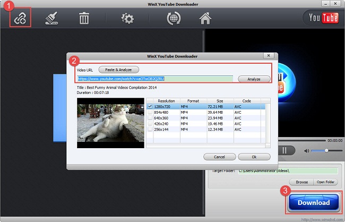Click the cat video thumbnail preview
345x222 pixels.
coord(111,123)
